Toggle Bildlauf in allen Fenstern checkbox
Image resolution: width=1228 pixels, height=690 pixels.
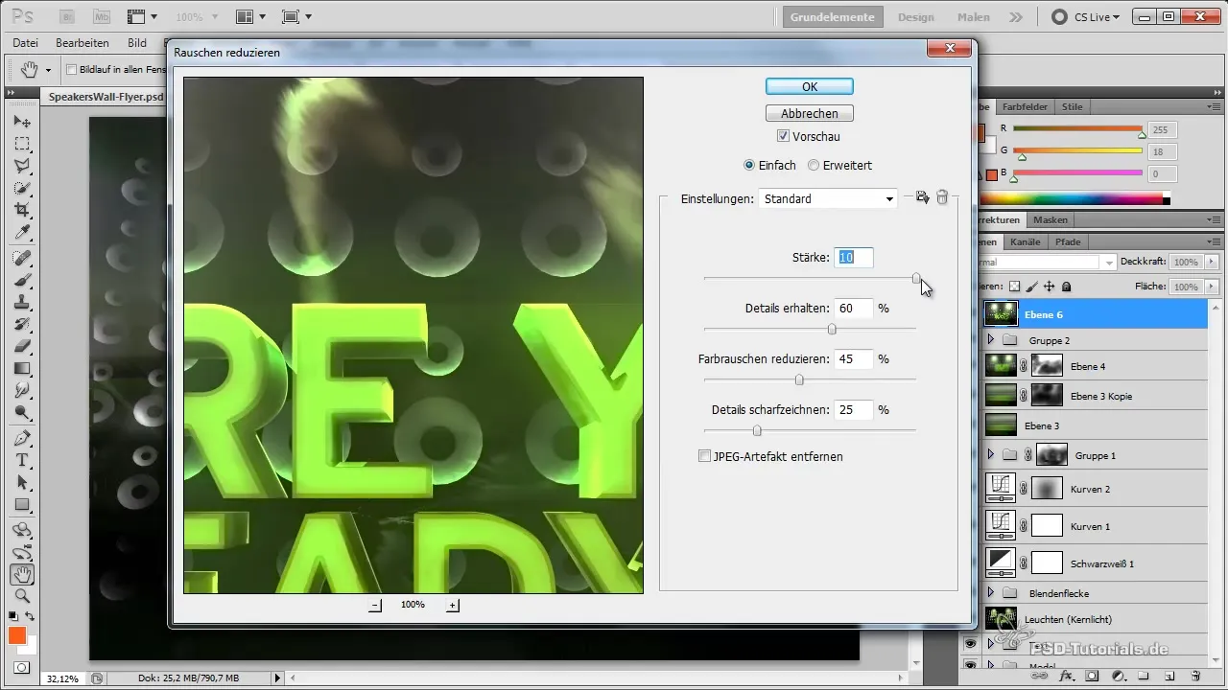pos(72,69)
